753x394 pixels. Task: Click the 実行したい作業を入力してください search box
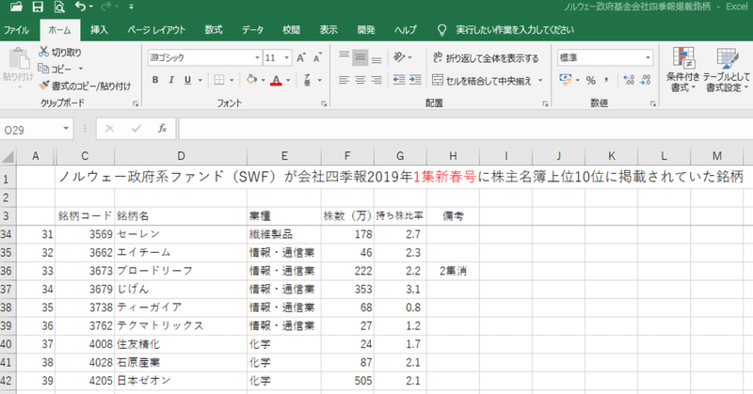(x=515, y=30)
